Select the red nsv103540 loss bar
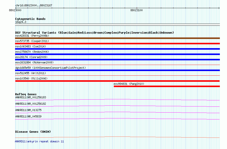227x149 pixels. pyautogui.click(x=117, y=81)
